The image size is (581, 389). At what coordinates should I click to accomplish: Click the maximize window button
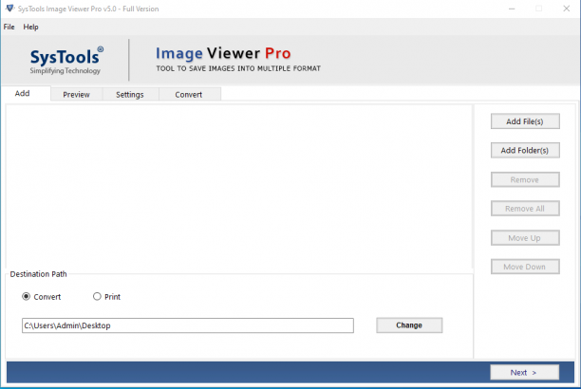[x=539, y=9]
